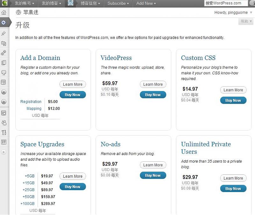Click the Registration link under Add a Domain
This screenshot has height=215, width=255.
click(x=31, y=102)
